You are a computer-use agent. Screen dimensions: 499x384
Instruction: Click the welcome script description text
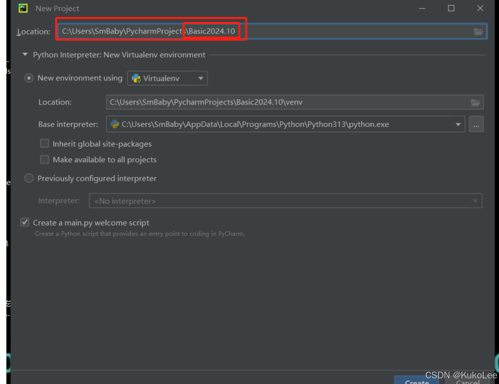[x=140, y=234]
